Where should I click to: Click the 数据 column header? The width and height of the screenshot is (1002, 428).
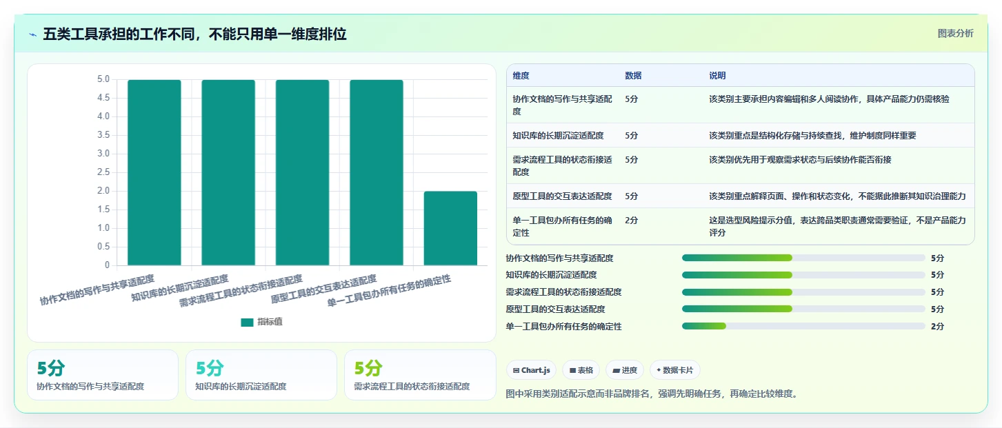(x=633, y=76)
